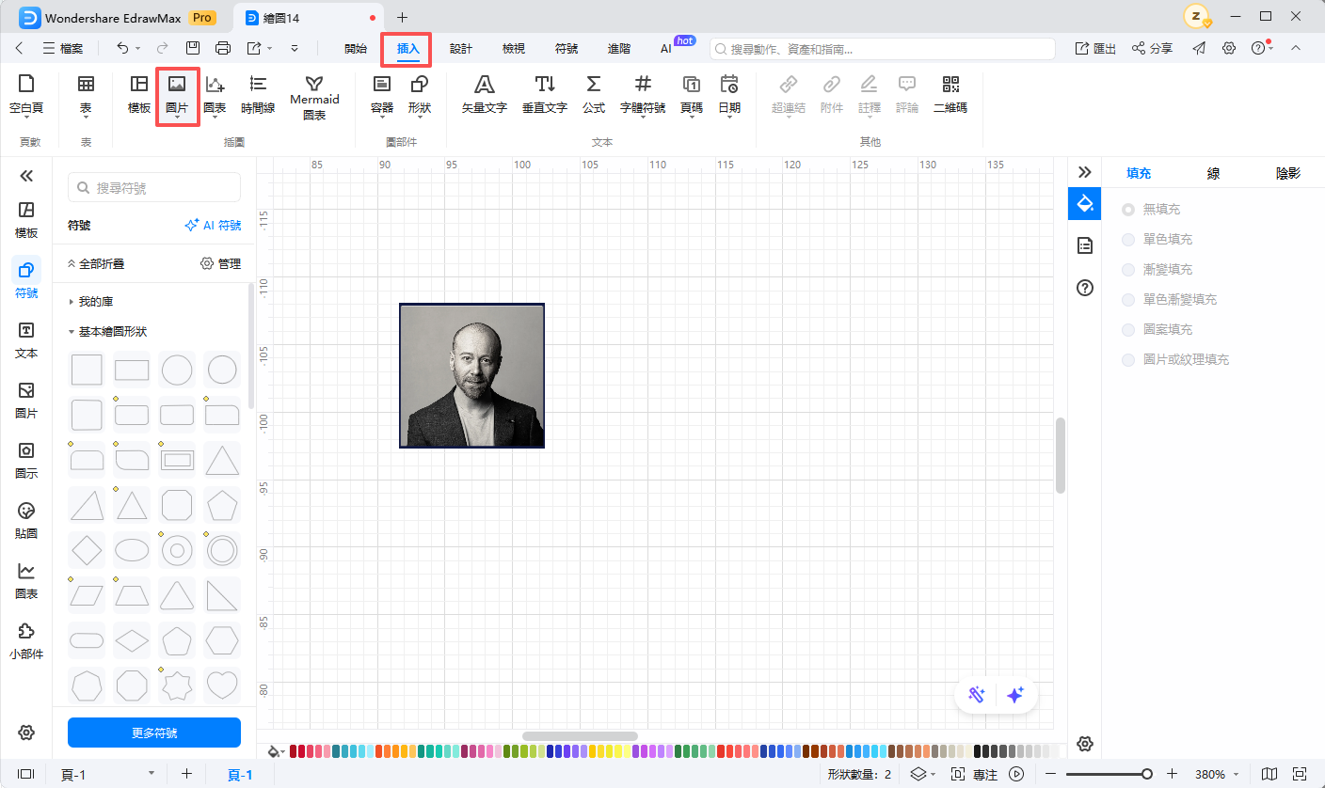Select the 單色填充 solid fill option
This screenshot has width=1325, height=788.
pos(1128,240)
